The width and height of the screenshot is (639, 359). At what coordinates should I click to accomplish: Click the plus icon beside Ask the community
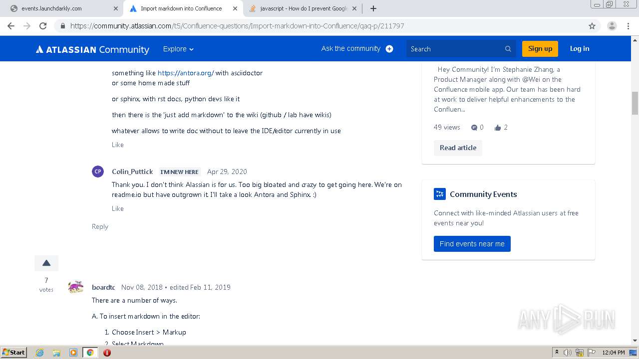(x=389, y=49)
